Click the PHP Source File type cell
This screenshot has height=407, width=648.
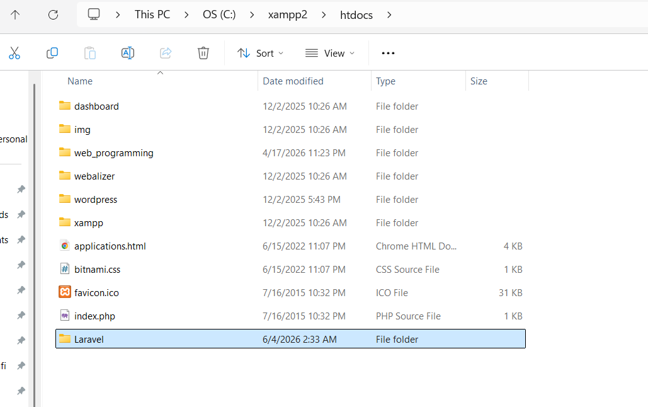[408, 316]
